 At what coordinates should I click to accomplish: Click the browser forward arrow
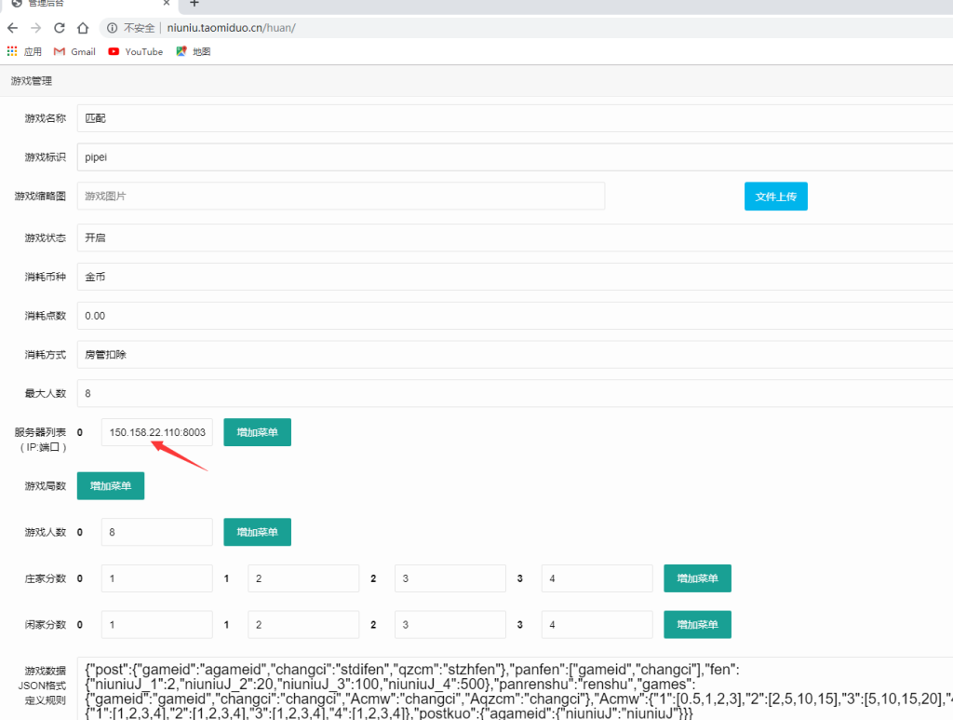point(36,28)
